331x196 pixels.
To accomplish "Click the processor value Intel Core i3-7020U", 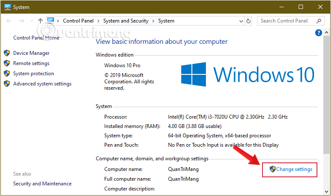I will [228, 117].
